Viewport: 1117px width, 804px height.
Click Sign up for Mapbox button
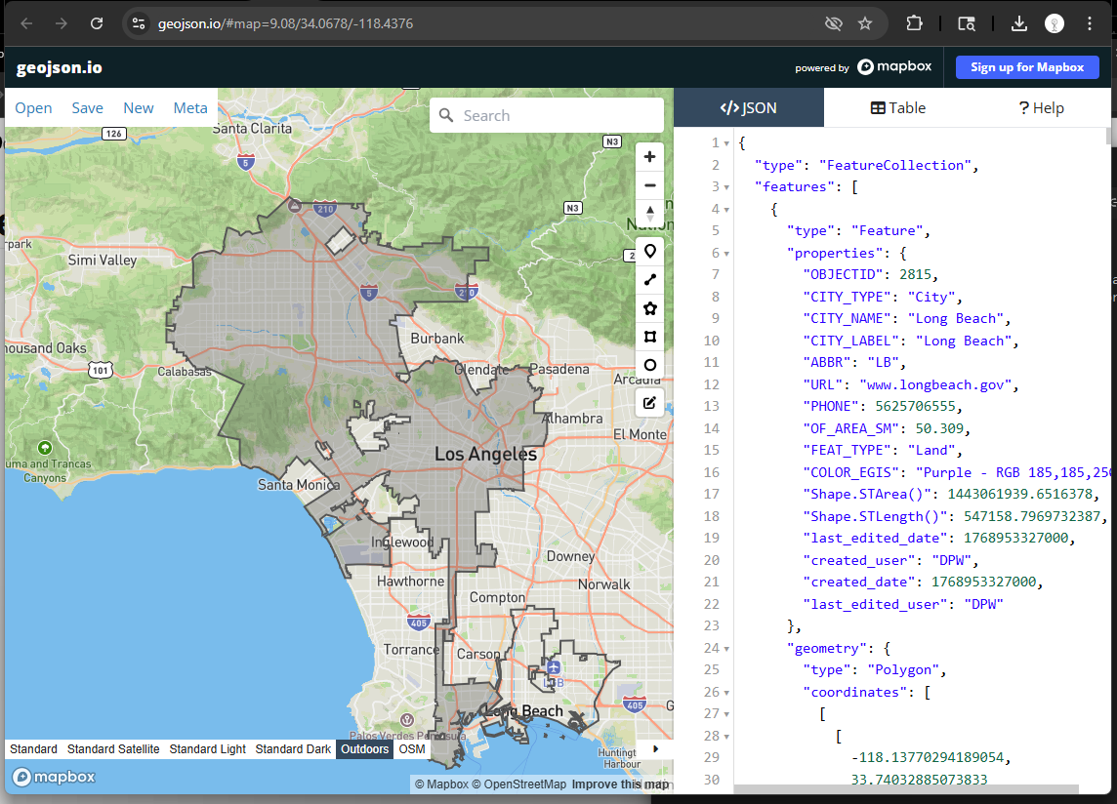coord(1026,67)
